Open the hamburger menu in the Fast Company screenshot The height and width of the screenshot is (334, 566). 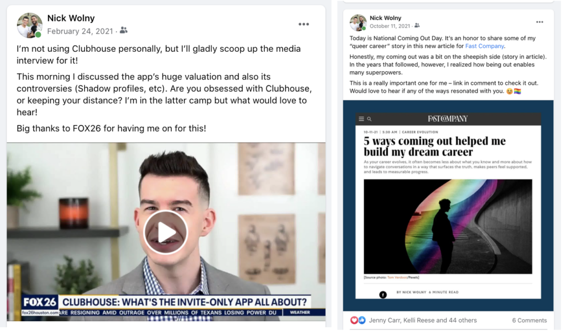click(x=360, y=118)
